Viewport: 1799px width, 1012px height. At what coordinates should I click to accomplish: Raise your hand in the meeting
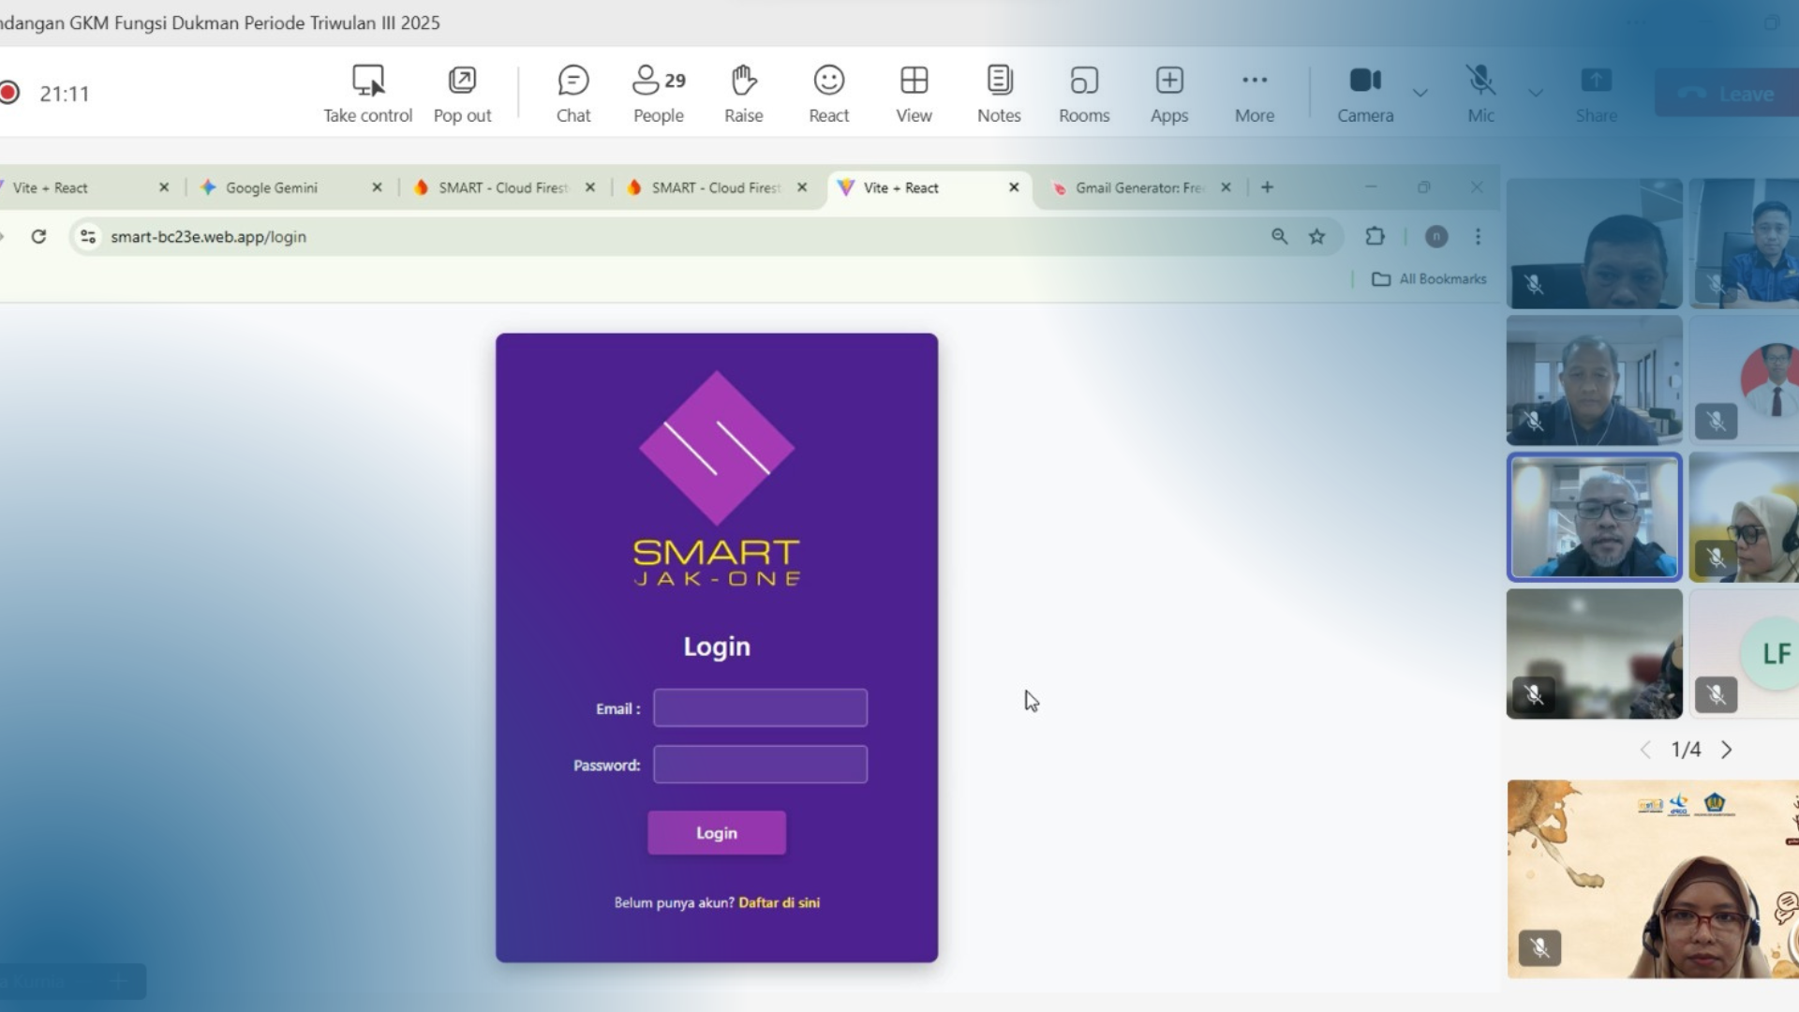coord(743,93)
